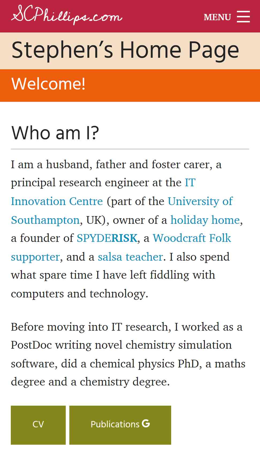Click the Google G icon on Publications
260x462 pixels.
[146, 423]
